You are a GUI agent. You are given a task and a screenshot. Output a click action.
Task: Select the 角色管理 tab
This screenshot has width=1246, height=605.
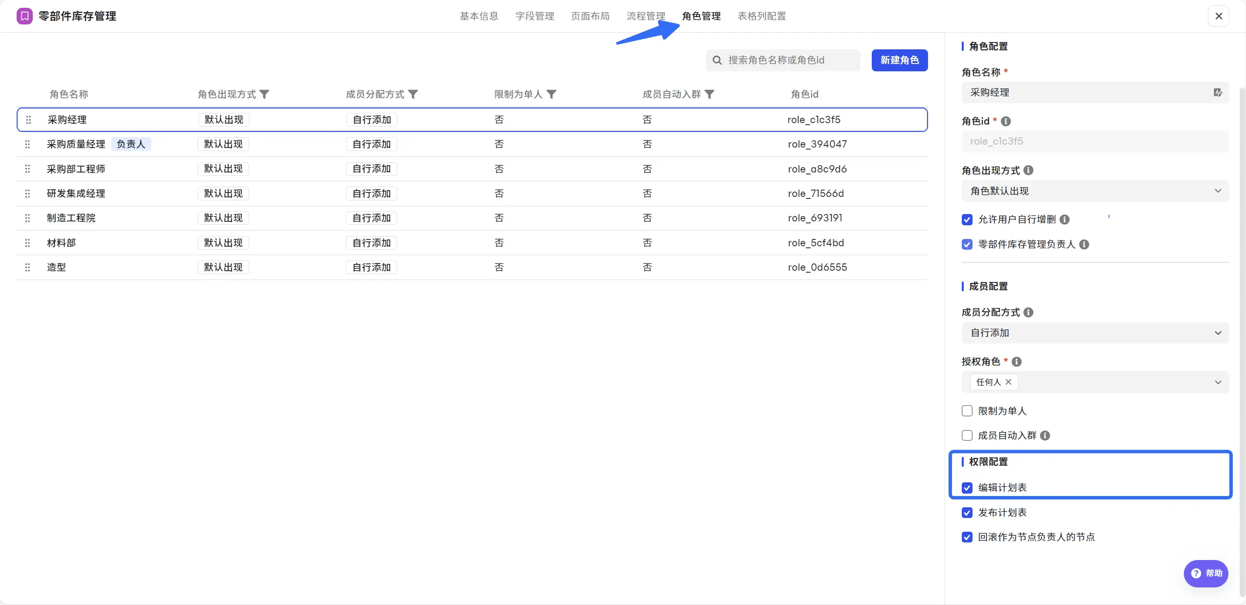(702, 16)
